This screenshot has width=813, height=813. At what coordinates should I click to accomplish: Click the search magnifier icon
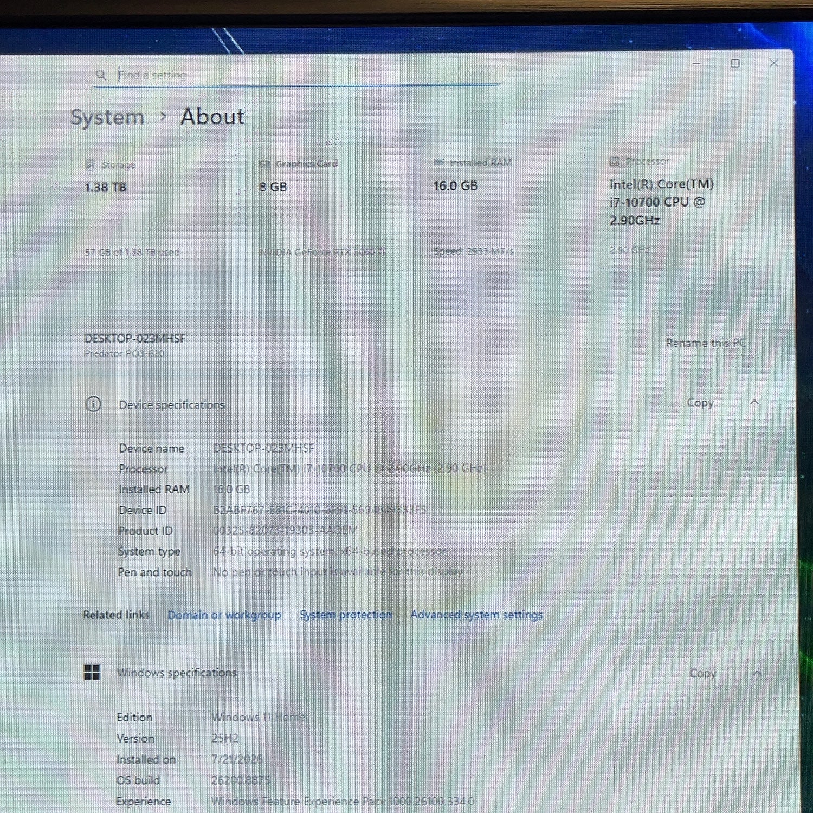point(101,74)
